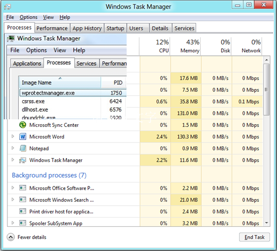Click the Spooler SubSystem App icon
Image resolution: width=277 pixels, height=251 pixels.
point(23,223)
